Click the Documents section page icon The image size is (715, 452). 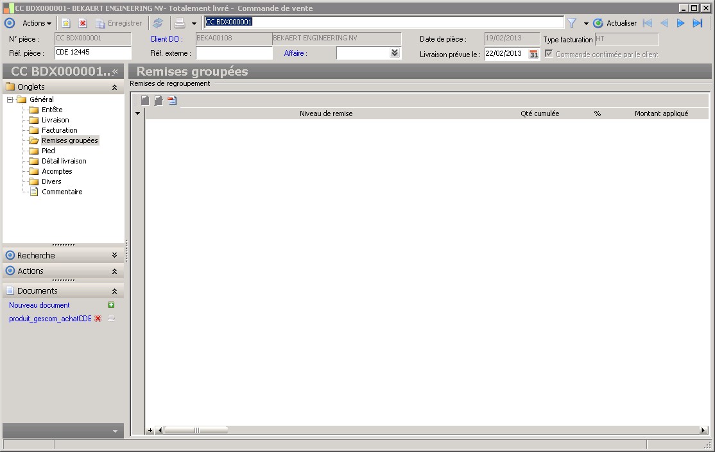point(10,290)
